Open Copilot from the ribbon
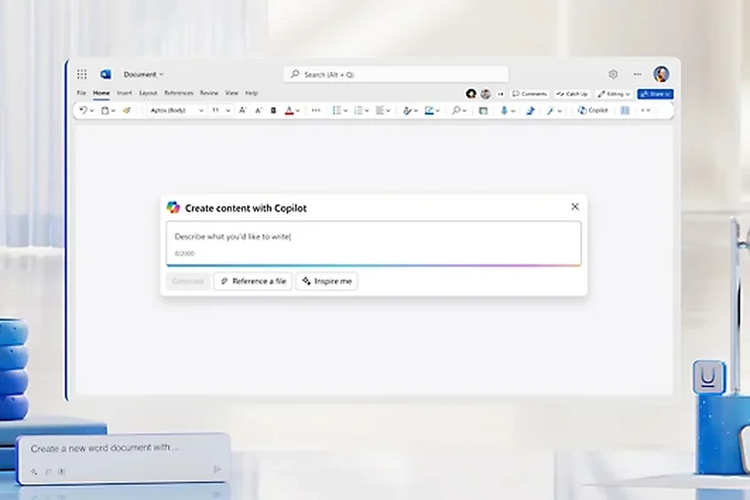 coord(592,110)
